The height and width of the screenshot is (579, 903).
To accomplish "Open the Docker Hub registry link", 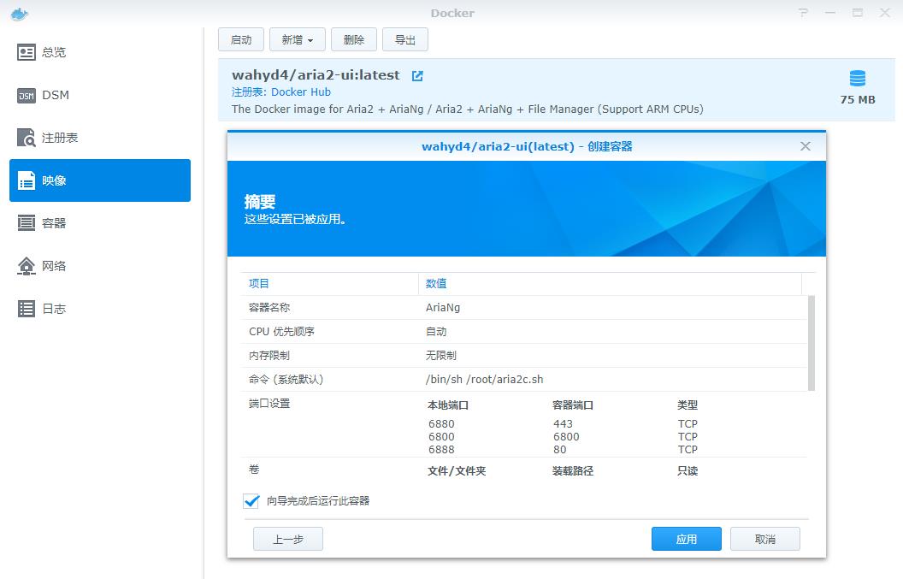I will pyautogui.click(x=301, y=92).
